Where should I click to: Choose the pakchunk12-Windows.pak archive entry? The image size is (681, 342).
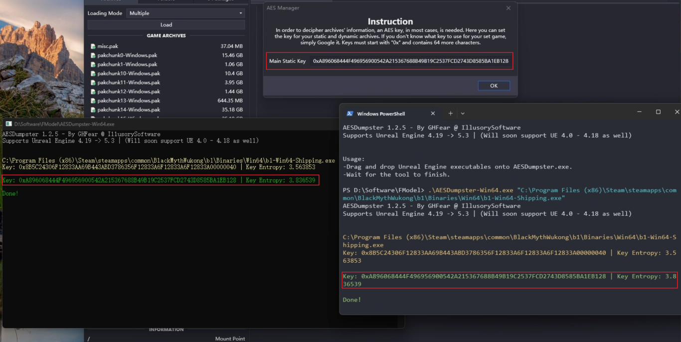click(x=129, y=92)
